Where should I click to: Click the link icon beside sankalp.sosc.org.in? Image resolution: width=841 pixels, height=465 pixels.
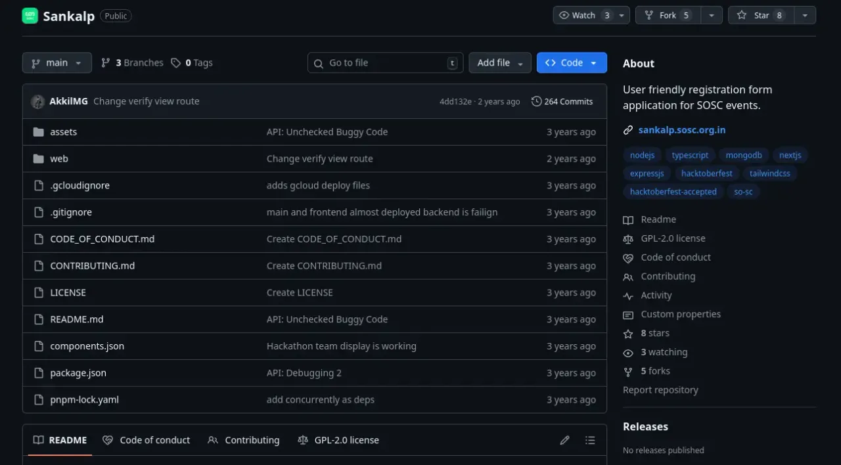[x=628, y=130]
